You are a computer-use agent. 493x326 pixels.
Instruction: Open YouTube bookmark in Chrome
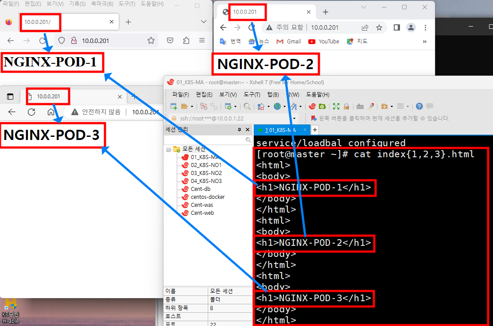pos(324,42)
